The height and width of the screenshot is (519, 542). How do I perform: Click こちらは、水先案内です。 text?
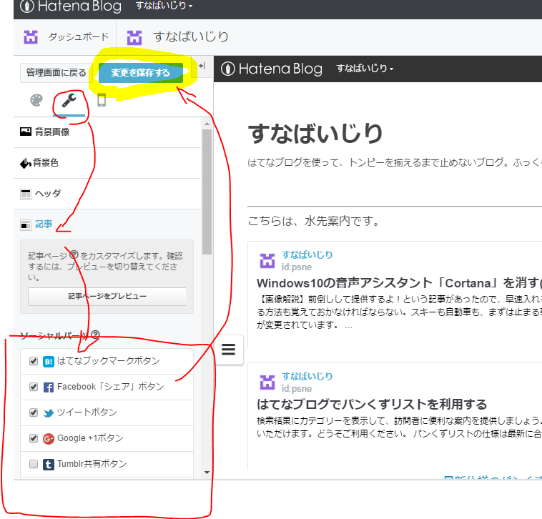[313, 221]
